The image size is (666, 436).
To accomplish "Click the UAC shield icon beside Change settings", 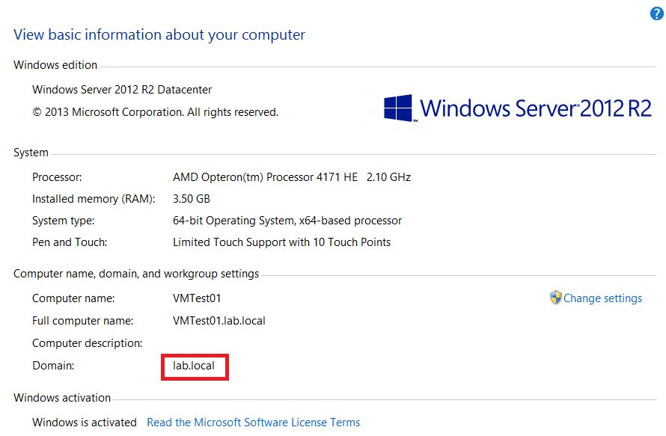I will pyautogui.click(x=555, y=298).
